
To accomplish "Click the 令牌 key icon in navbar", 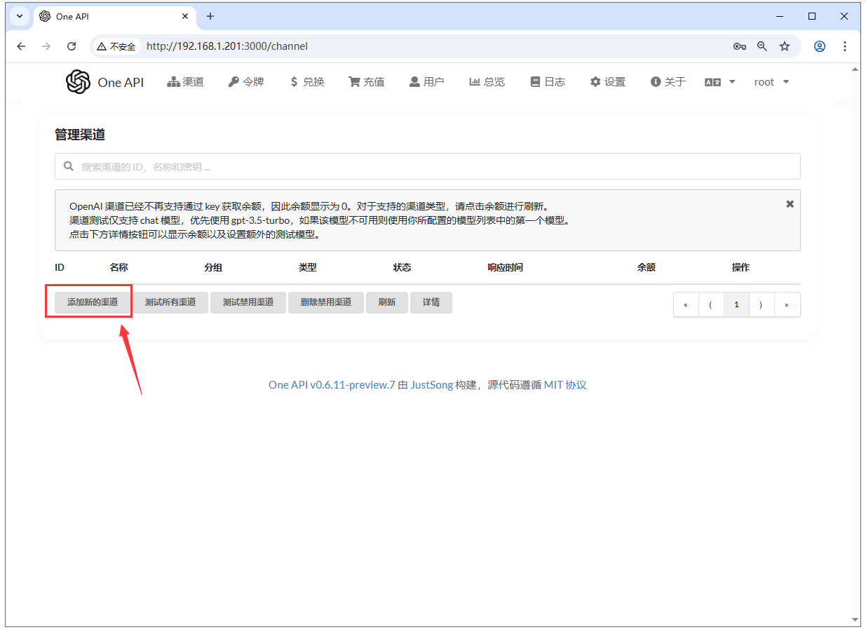I will [x=232, y=81].
